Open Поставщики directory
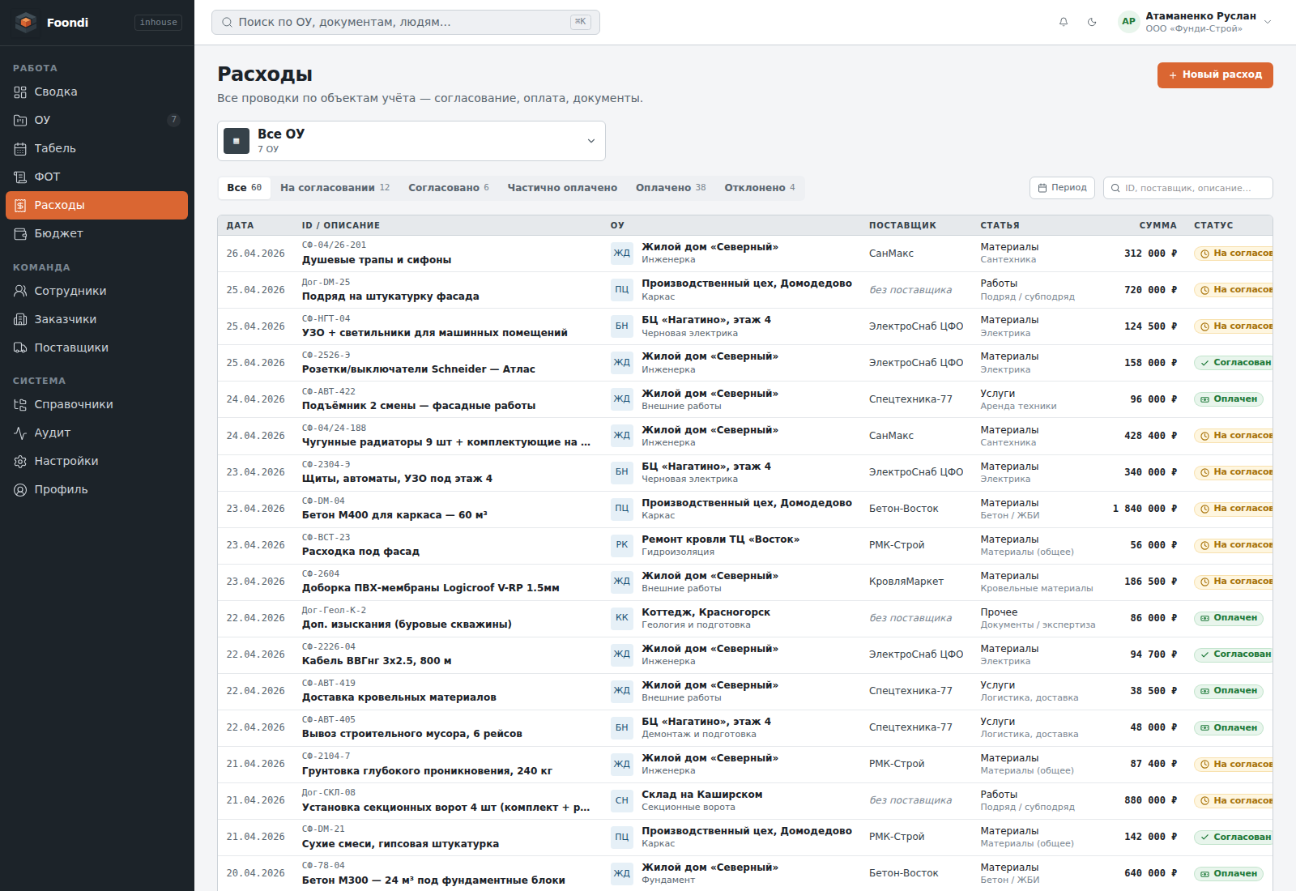1296x891 pixels. [x=97, y=347]
